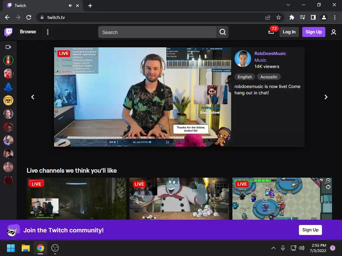Open the Music category link

coord(261,60)
